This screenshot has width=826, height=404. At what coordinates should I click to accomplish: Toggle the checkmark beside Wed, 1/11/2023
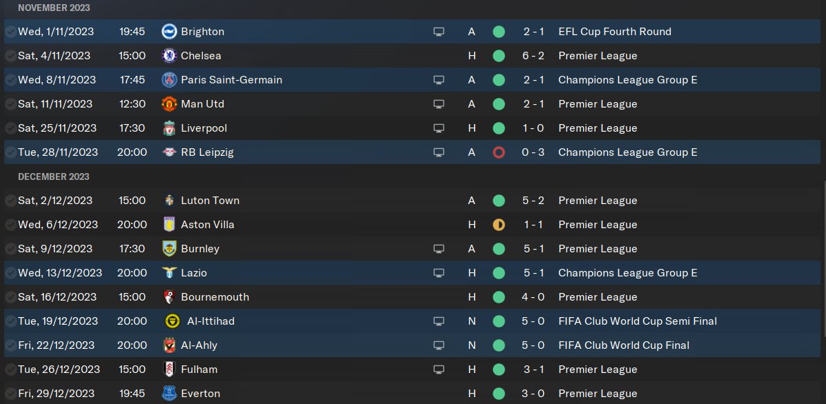pyautogui.click(x=10, y=32)
